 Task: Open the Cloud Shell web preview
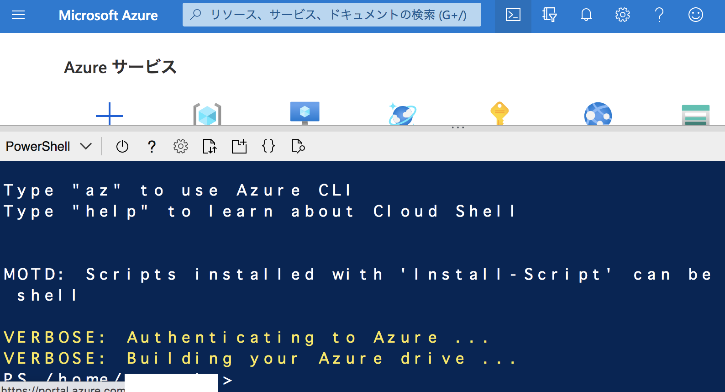[x=298, y=146]
